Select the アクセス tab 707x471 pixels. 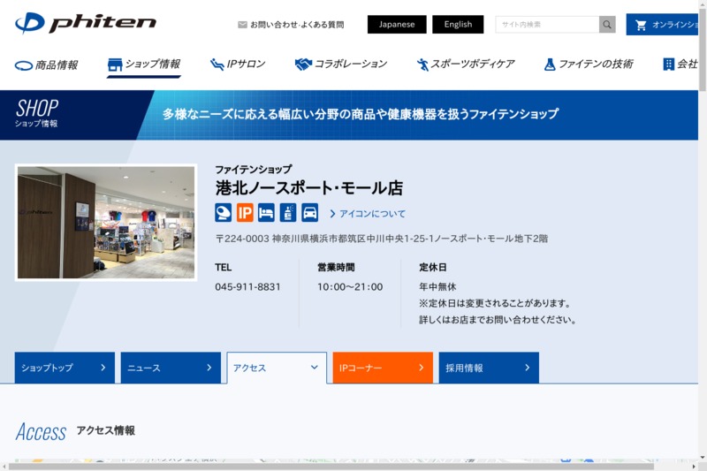pos(277,368)
